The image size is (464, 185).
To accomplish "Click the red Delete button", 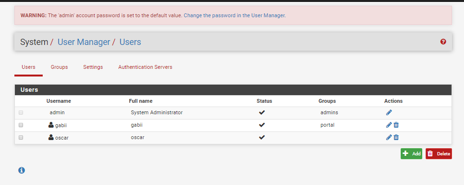I will [x=439, y=153].
